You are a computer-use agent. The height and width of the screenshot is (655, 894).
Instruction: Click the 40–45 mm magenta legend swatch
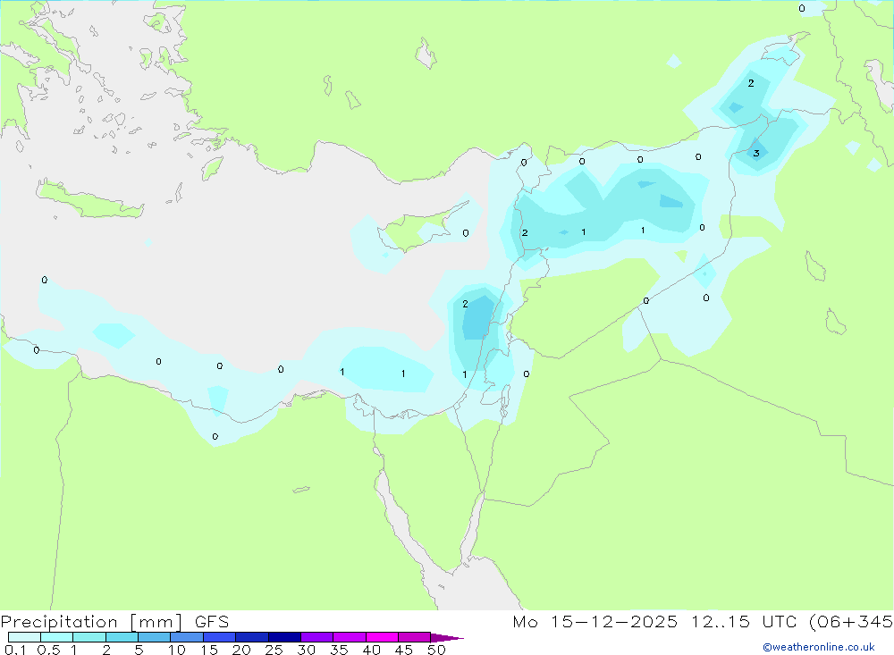click(382, 637)
